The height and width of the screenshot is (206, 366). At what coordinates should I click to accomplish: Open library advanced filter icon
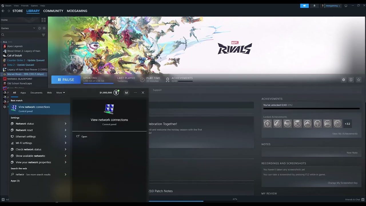pos(43,35)
